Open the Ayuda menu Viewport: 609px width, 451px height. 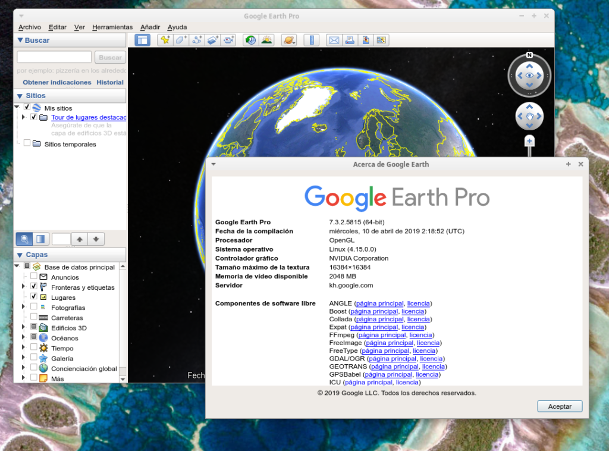pyautogui.click(x=177, y=27)
